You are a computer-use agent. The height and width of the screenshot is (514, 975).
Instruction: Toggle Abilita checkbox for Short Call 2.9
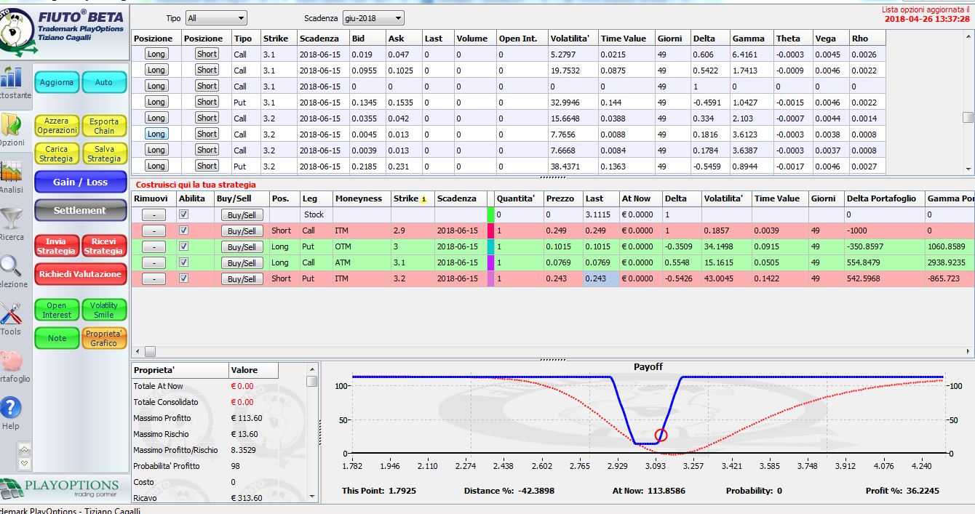click(x=184, y=230)
